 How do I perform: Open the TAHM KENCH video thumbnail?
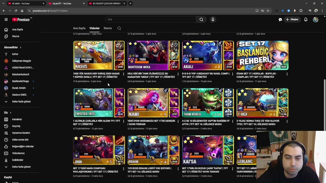pos(208,103)
